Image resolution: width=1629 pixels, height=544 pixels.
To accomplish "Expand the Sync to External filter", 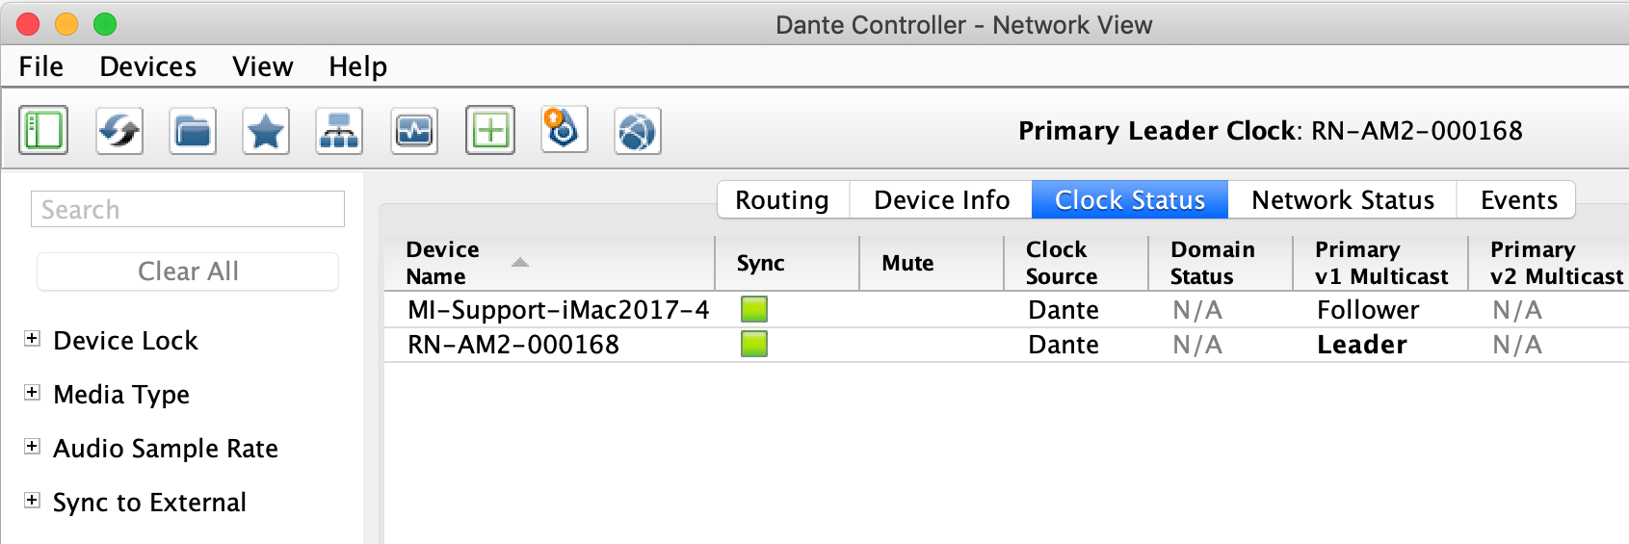I will click(32, 500).
